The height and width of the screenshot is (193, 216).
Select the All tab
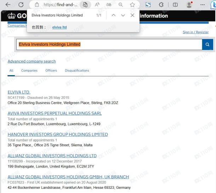pos(11,71)
